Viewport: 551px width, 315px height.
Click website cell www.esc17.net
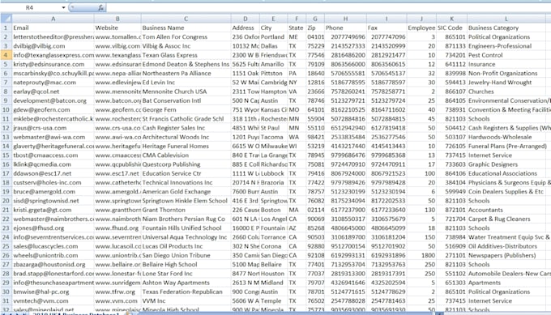pyautogui.click(x=117, y=173)
